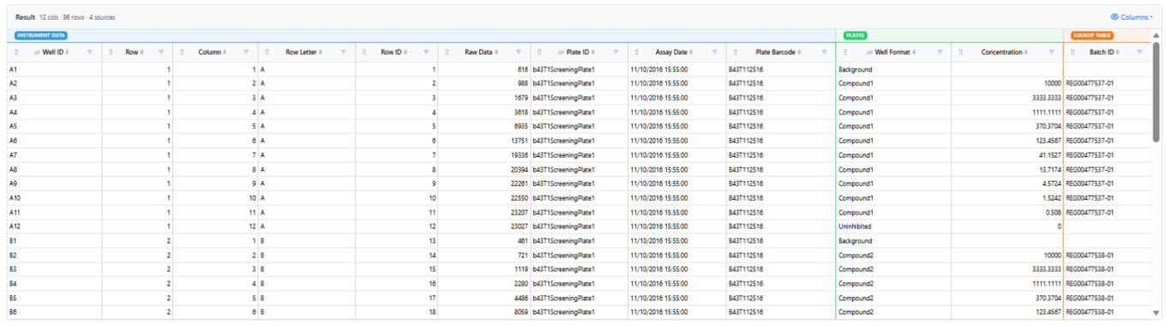Open the filter for Plate ID column

pos(616,52)
